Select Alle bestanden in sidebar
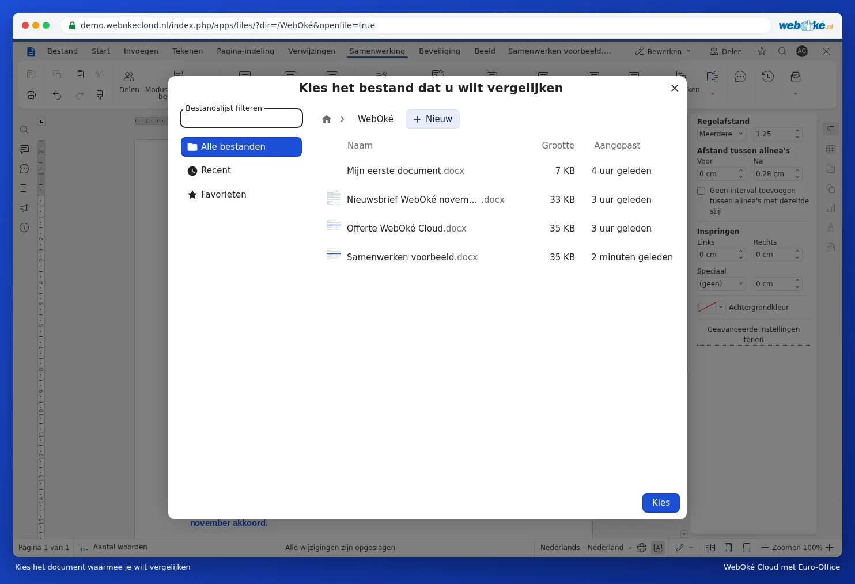The image size is (855, 584). (241, 147)
